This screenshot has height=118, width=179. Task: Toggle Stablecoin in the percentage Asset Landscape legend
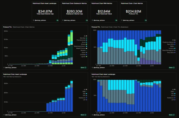(x=171, y=98)
